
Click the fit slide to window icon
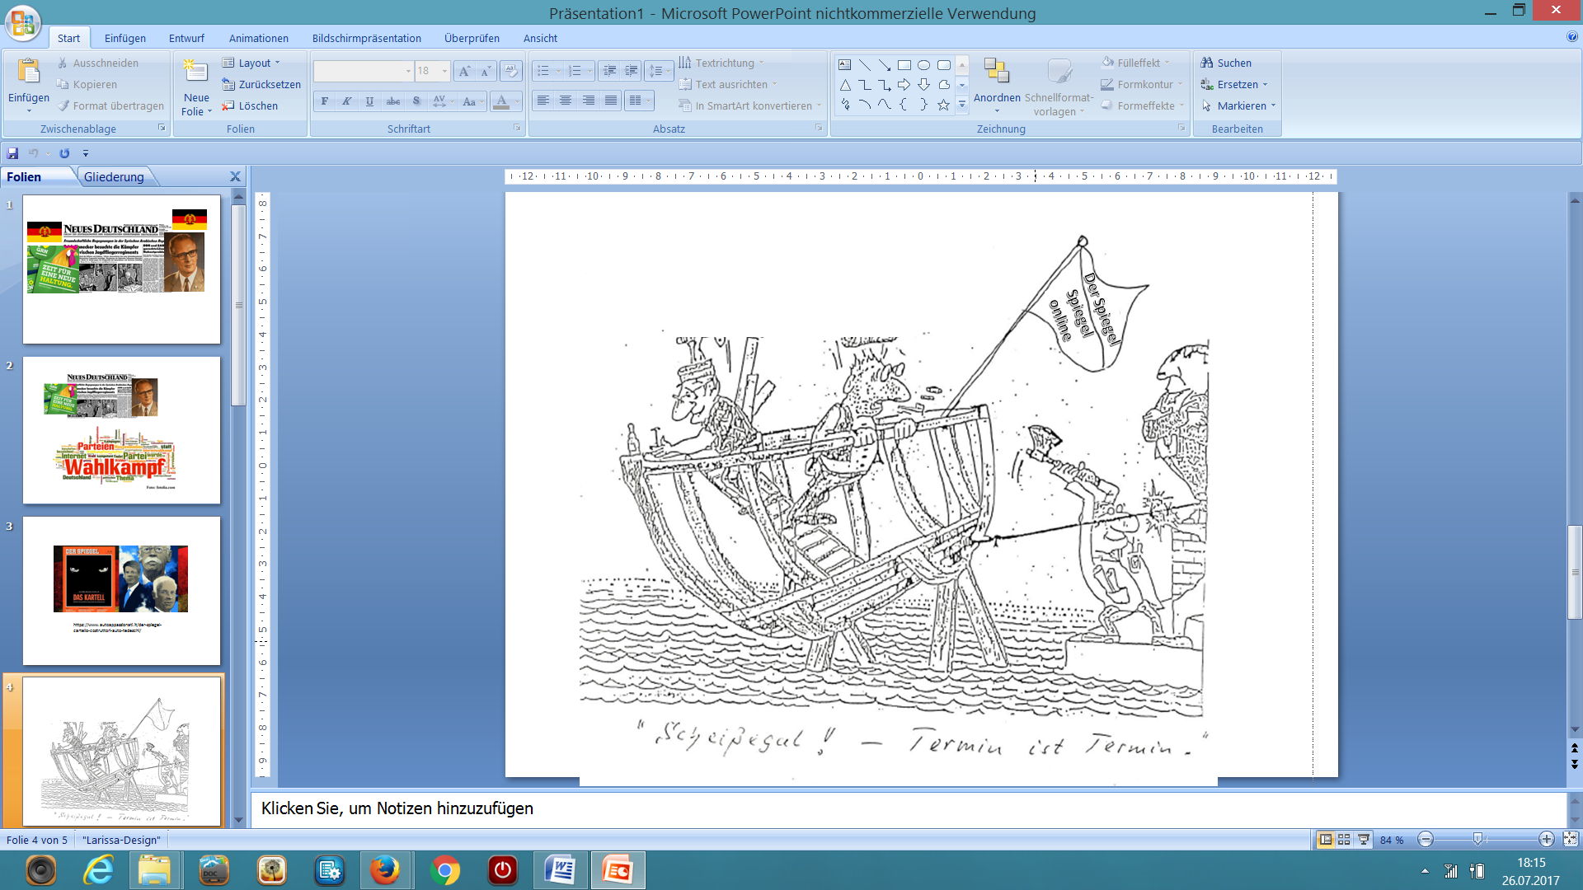(x=1570, y=839)
